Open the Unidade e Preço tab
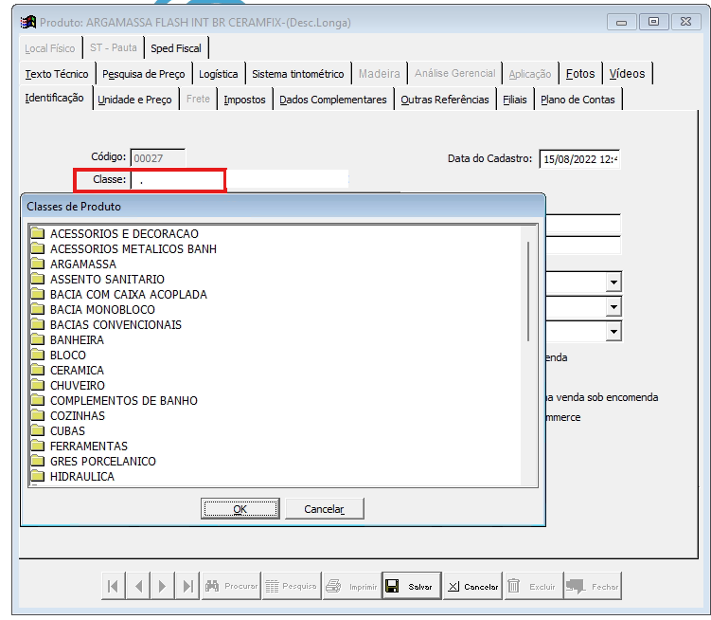The height and width of the screenshot is (620, 711). [134, 100]
